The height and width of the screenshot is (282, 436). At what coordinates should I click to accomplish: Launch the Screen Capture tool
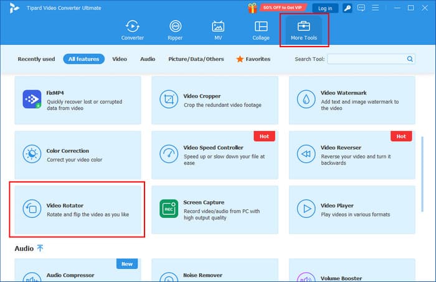point(214,209)
